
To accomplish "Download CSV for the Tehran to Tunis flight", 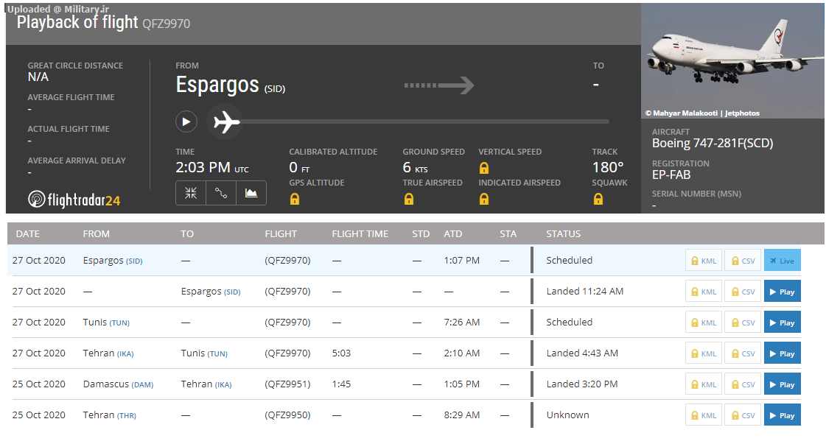I will 742,353.
